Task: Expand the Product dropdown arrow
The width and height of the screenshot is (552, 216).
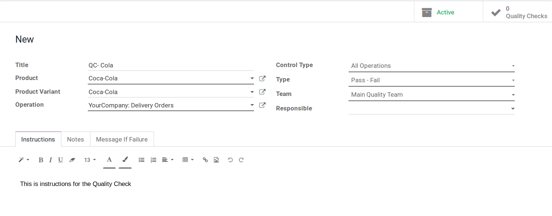Action: tap(252, 79)
